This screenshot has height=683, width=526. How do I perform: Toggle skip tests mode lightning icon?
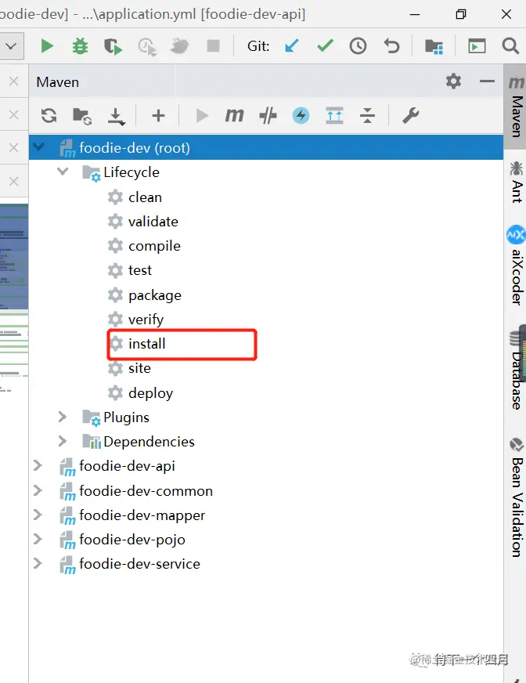click(x=301, y=116)
